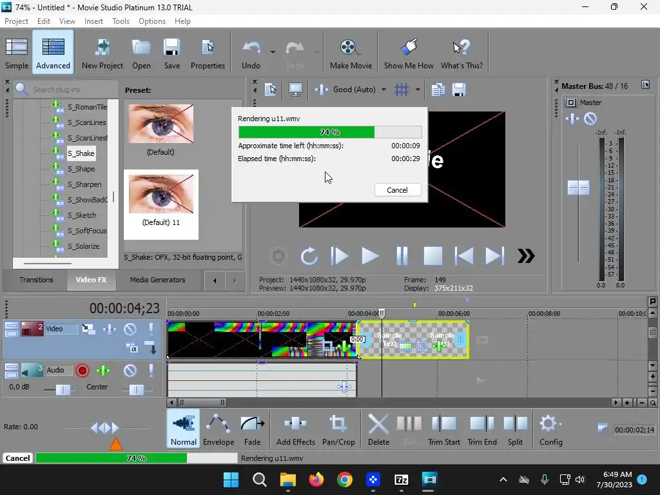Image resolution: width=660 pixels, height=495 pixels.
Task: Select S_Solarize plug-in in the list
Action: click(84, 246)
